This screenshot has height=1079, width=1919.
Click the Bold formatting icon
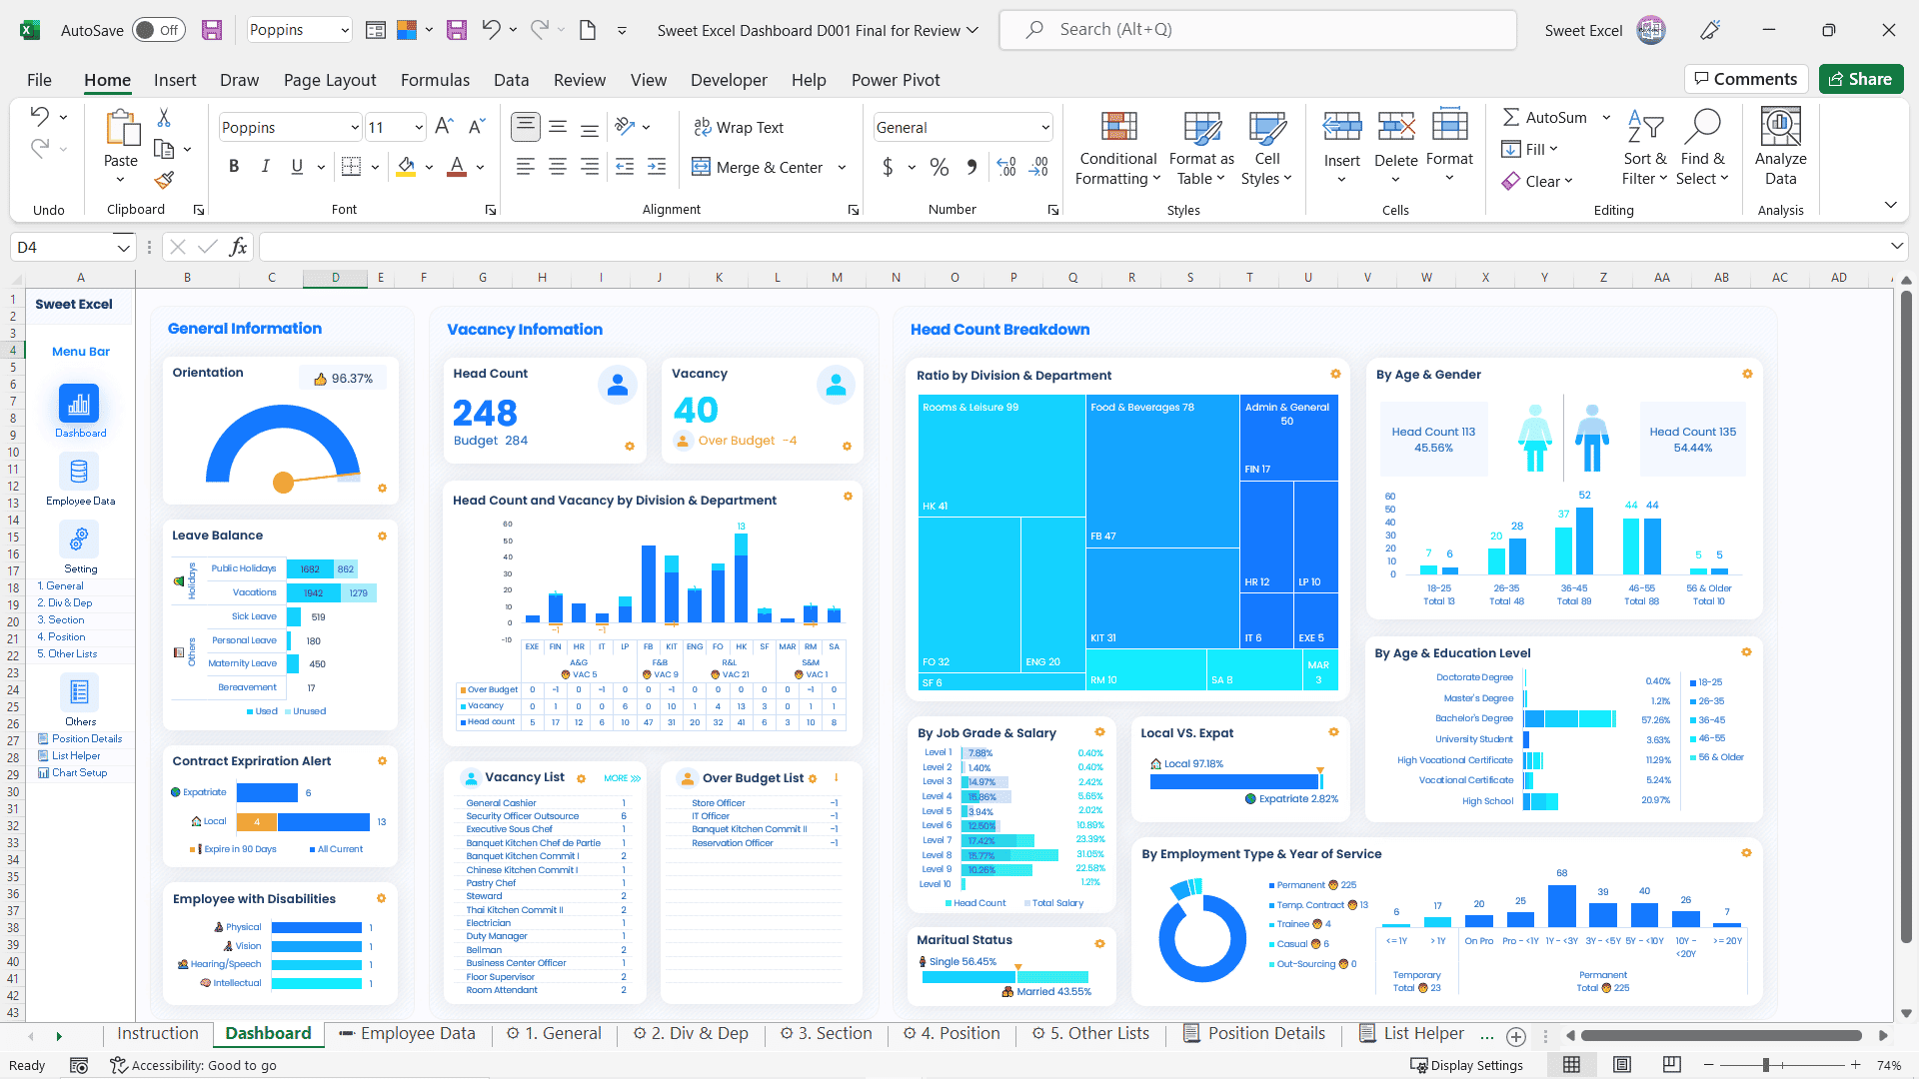(234, 167)
